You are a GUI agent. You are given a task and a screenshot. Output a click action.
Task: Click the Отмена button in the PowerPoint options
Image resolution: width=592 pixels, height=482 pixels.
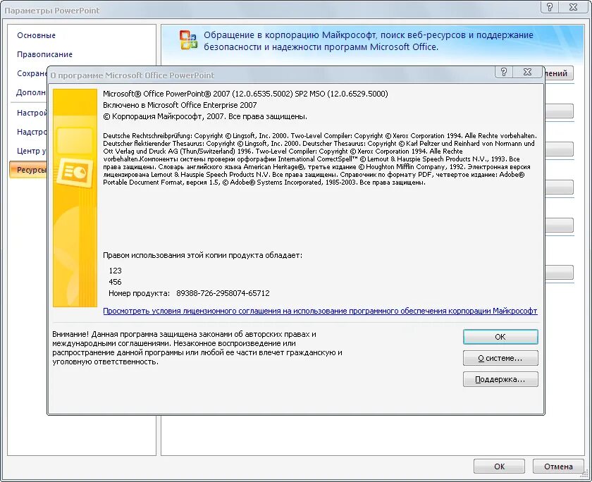click(x=558, y=466)
